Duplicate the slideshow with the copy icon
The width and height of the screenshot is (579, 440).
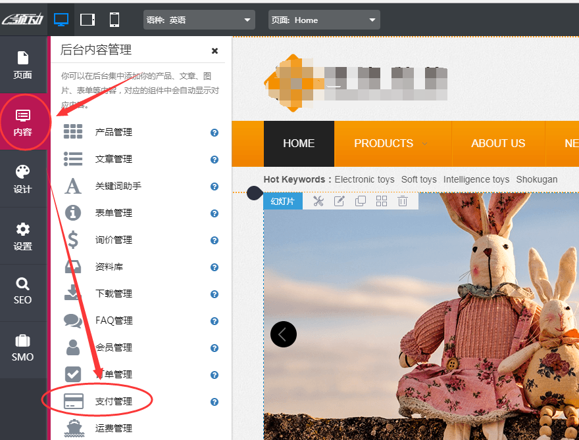click(360, 201)
